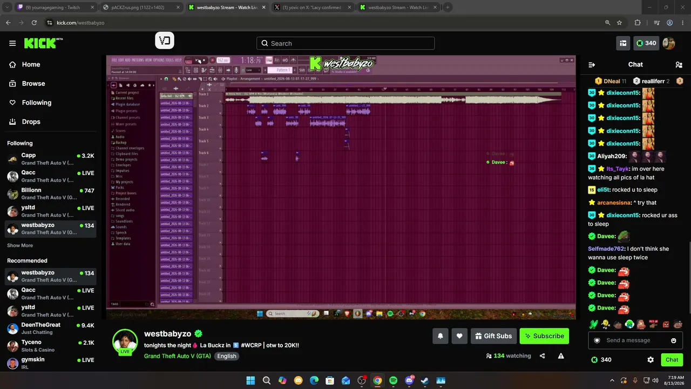Open the chat users list icon
Screen dimensions: 691x389
tap(679, 64)
